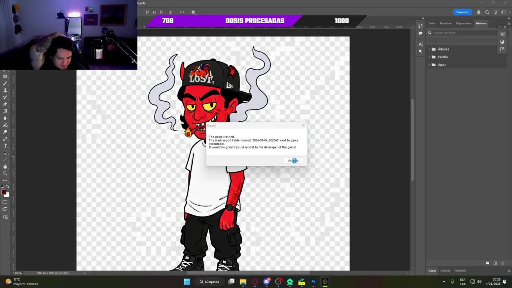
Task: Click the Compartir button
Action: coord(462,12)
